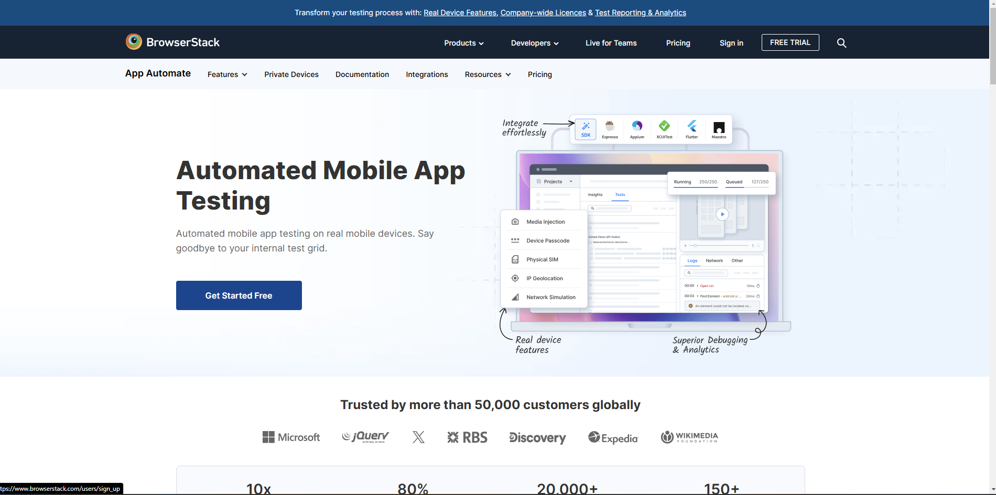Click 'Trusted by more than 50,000 customers' text
996x495 pixels.
pos(490,405)
